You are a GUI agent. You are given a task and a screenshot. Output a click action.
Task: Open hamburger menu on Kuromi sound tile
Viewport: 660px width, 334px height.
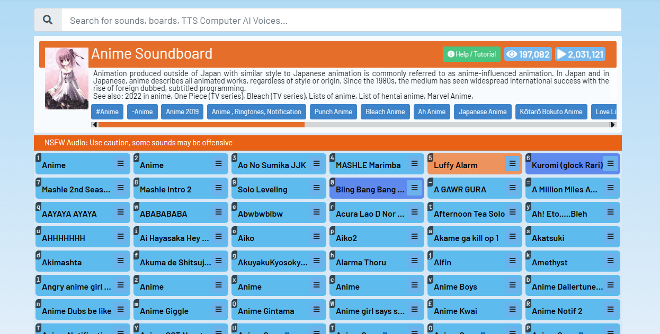pyautogui.click(x=610, y=164)
